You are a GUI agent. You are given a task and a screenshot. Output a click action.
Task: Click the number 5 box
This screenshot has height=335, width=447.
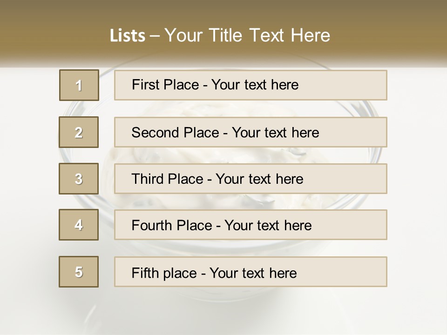(79, 272)
